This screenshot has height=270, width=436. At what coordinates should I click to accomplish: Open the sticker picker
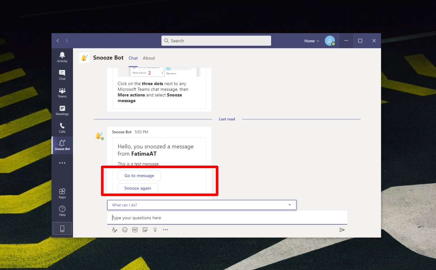(145, 229)
